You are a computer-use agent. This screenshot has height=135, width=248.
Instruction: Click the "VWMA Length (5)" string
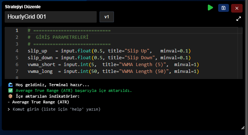click(x=142, y=65)
